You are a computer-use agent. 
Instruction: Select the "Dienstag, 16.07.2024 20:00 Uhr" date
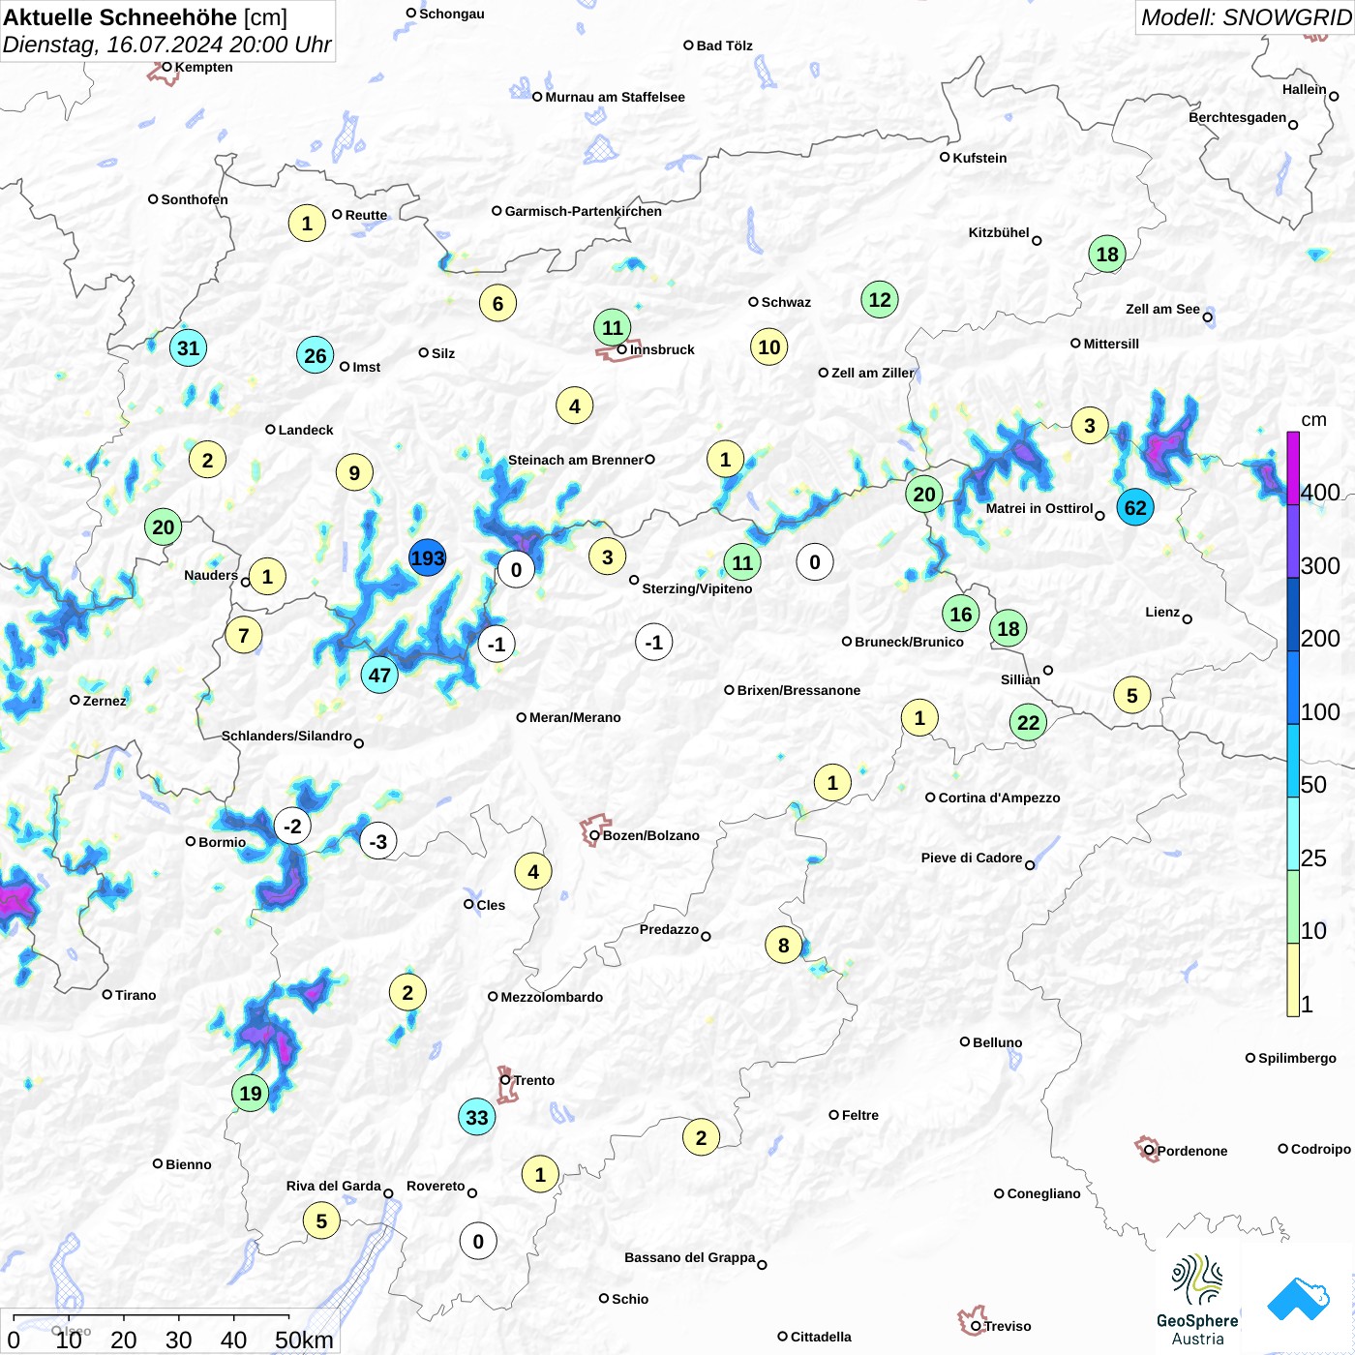[167, 45]
